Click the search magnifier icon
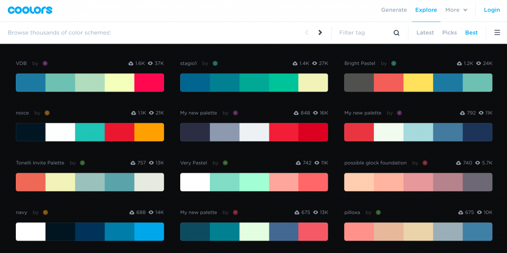This screenshot has height=253, width=507. click(397, 33)
